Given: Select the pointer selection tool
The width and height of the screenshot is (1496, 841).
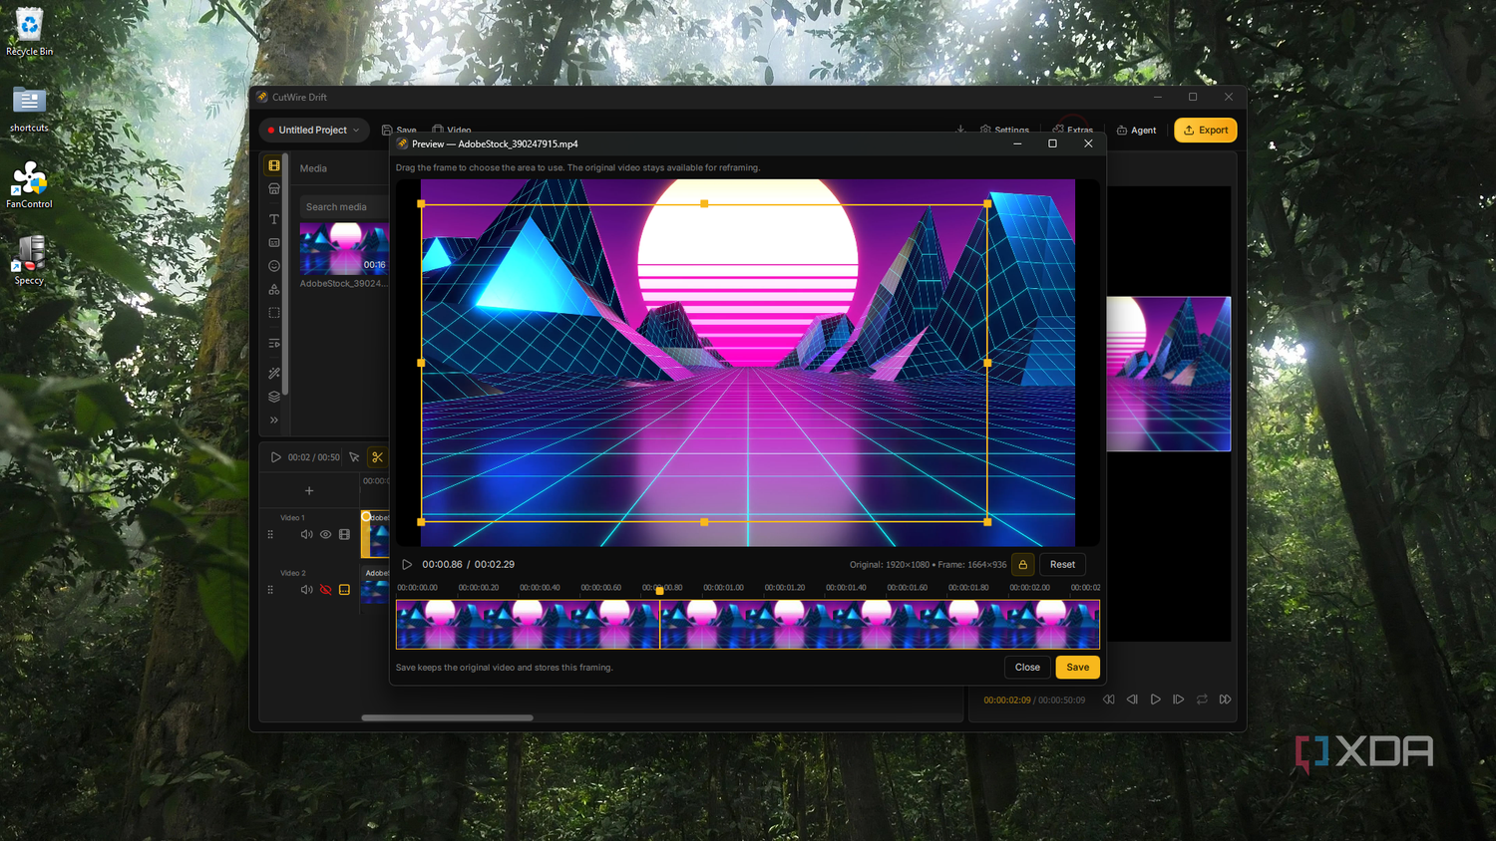Looking at the screenshot, I should pyautogui.click(x=354, y=457).
